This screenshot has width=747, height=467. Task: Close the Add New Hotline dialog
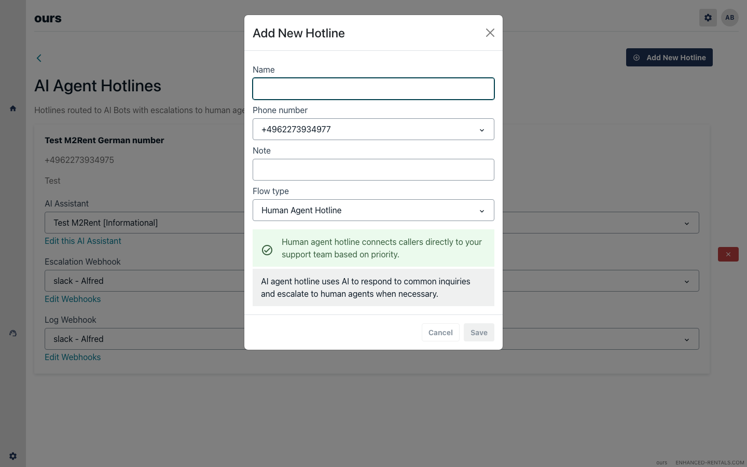pos(490,33)
